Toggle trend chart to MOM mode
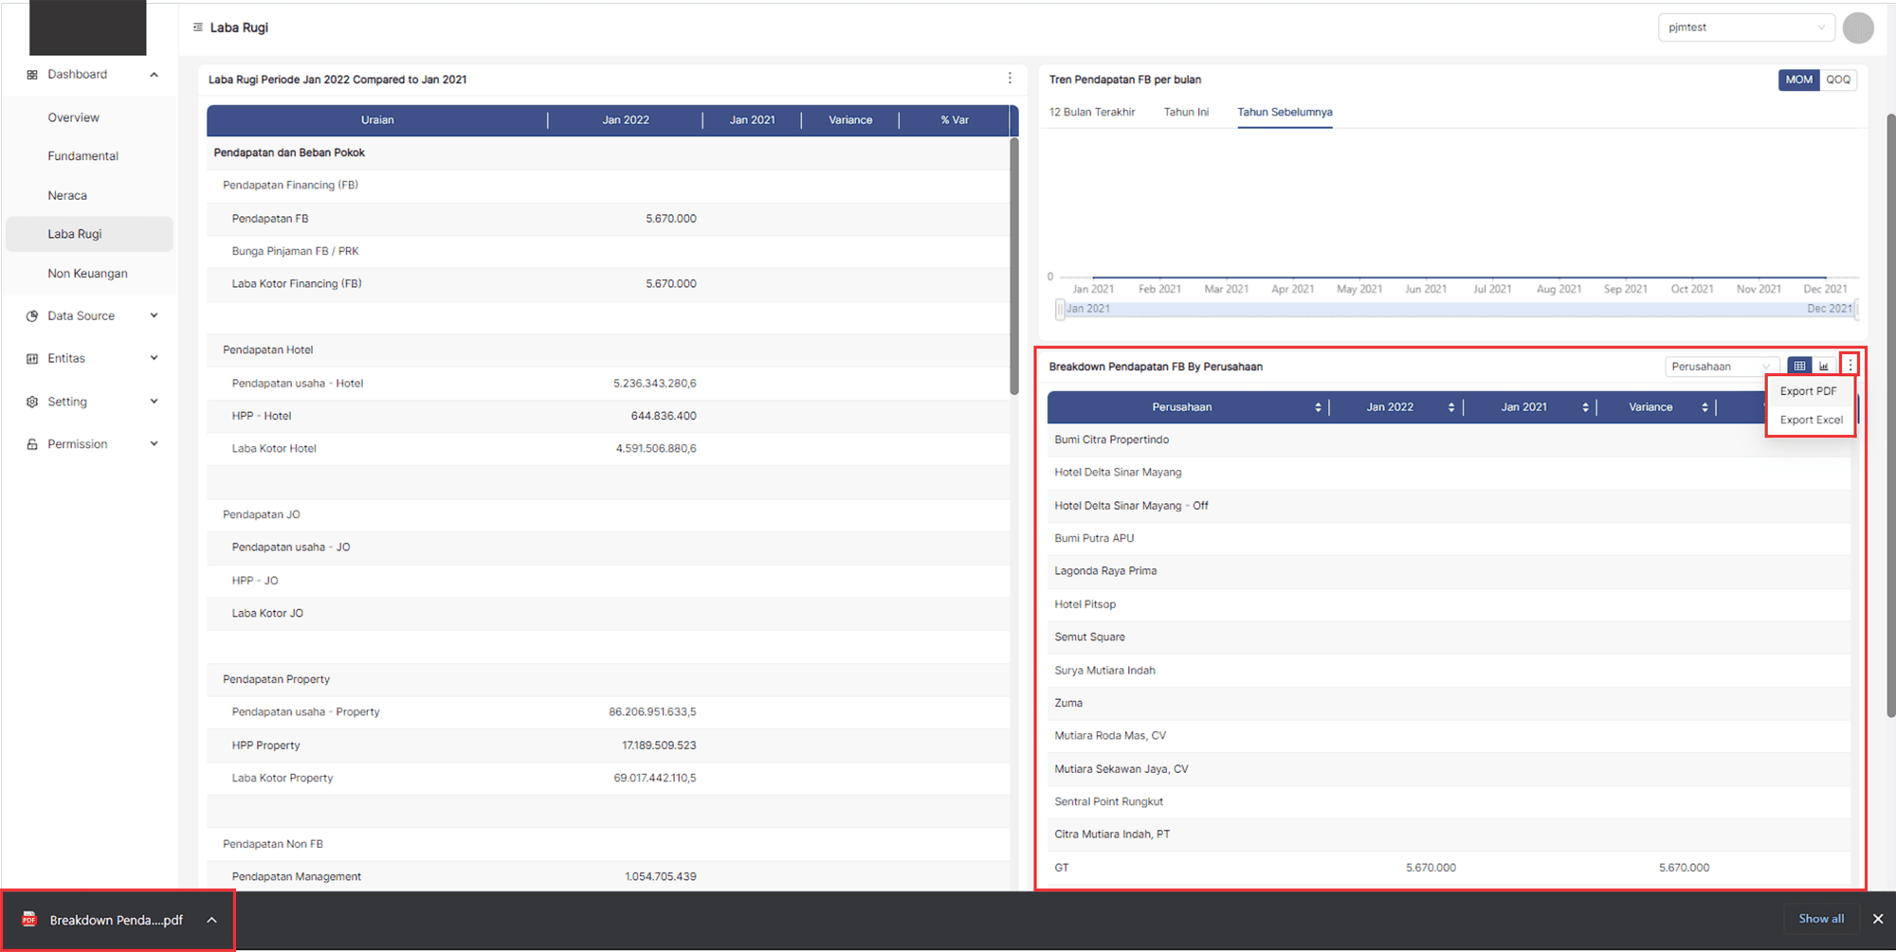The image size is (1896, 952). [x=1798, y=80]
